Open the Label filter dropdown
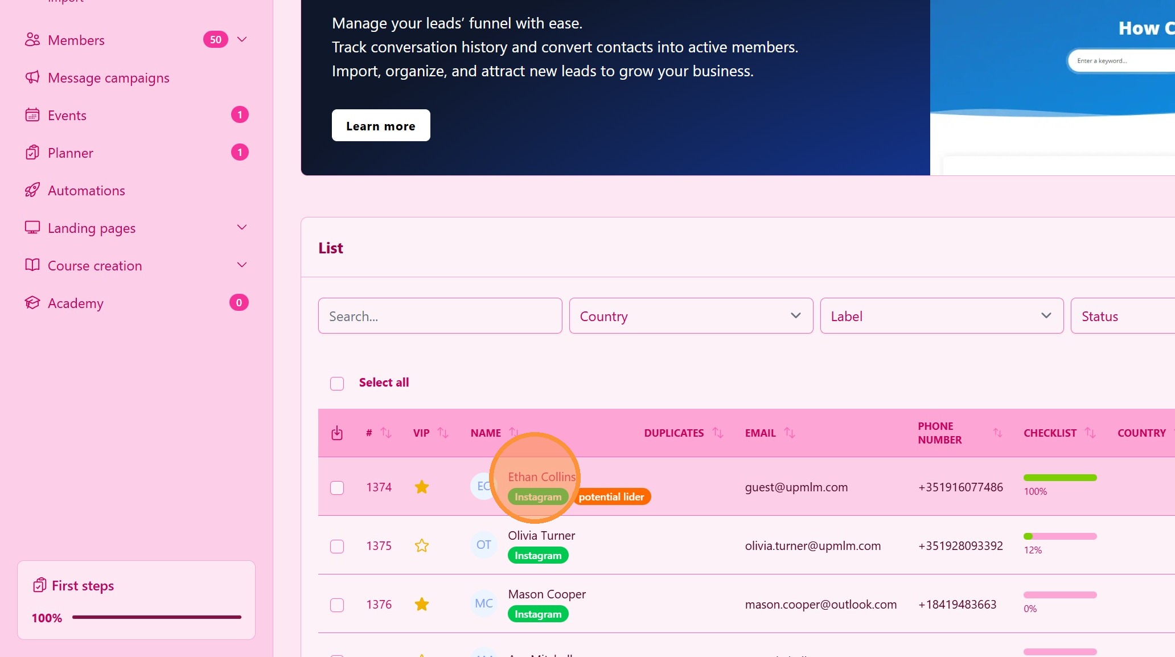The height and width of the screenshot is (657, 1175). coord(941,316)
